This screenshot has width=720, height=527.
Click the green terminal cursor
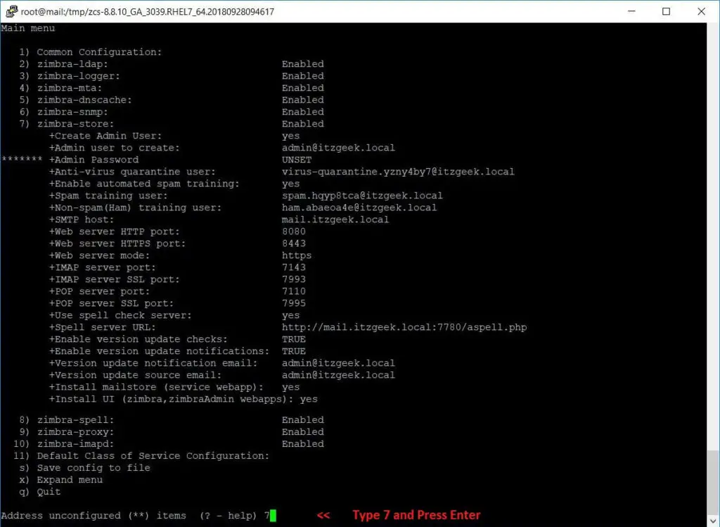click(x=274, y=515)
